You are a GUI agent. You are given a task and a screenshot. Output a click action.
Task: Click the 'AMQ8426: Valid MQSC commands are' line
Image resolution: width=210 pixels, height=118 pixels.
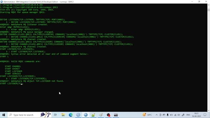click(20, 61)
